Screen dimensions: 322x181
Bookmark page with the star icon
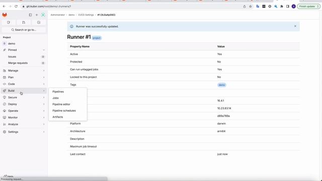pyautogui.click(x=251, y=7)
